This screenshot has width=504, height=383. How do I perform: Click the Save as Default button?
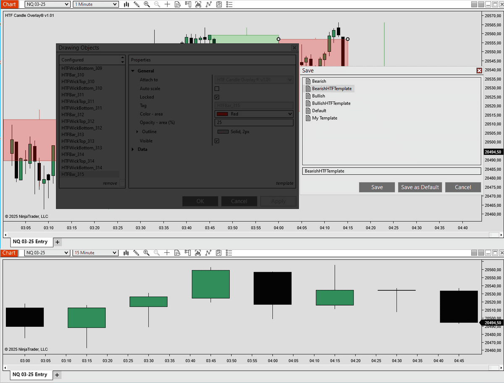click(420, 187)
